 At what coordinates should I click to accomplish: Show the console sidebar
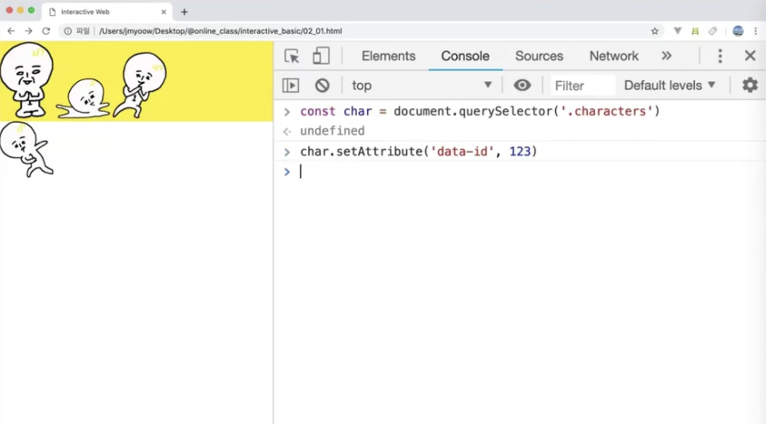[291, 85]
